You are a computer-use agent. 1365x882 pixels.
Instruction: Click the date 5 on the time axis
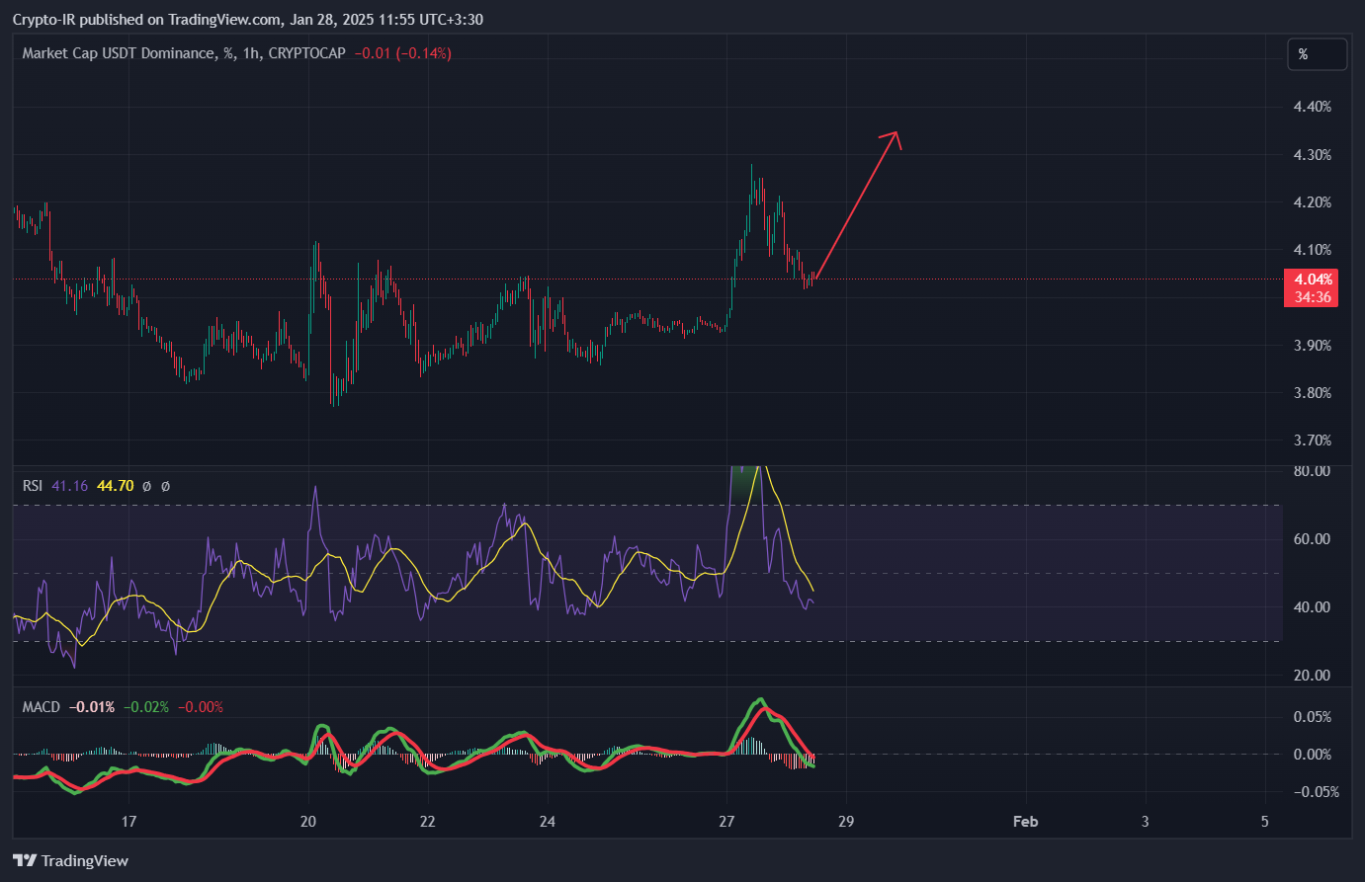1265,822
